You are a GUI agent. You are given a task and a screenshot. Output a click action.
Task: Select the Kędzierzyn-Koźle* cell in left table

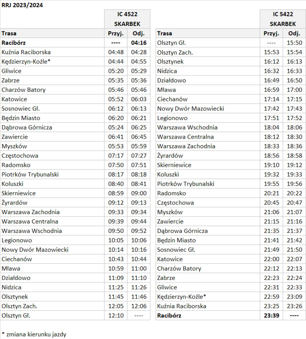click(26, 62)
